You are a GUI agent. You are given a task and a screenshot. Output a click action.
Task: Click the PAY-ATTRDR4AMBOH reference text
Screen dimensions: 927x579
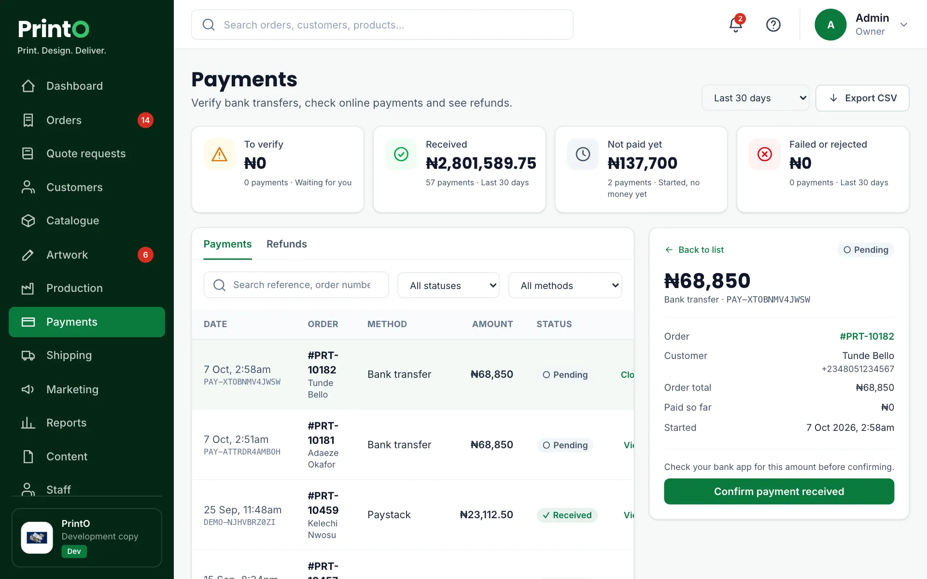[x=242, y=452]
